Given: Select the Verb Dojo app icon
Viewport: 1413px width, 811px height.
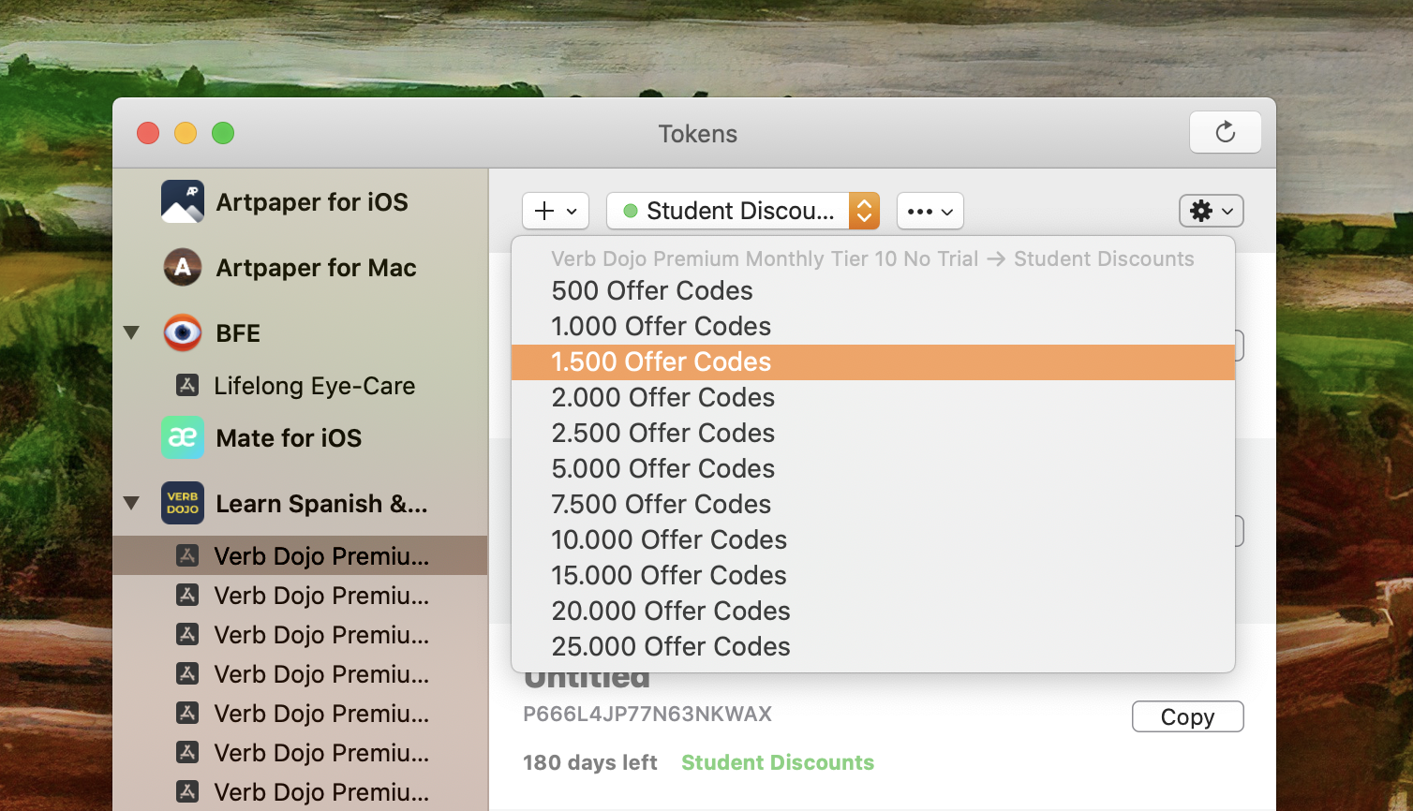Looking at the screenshot, I should point(183,504).
